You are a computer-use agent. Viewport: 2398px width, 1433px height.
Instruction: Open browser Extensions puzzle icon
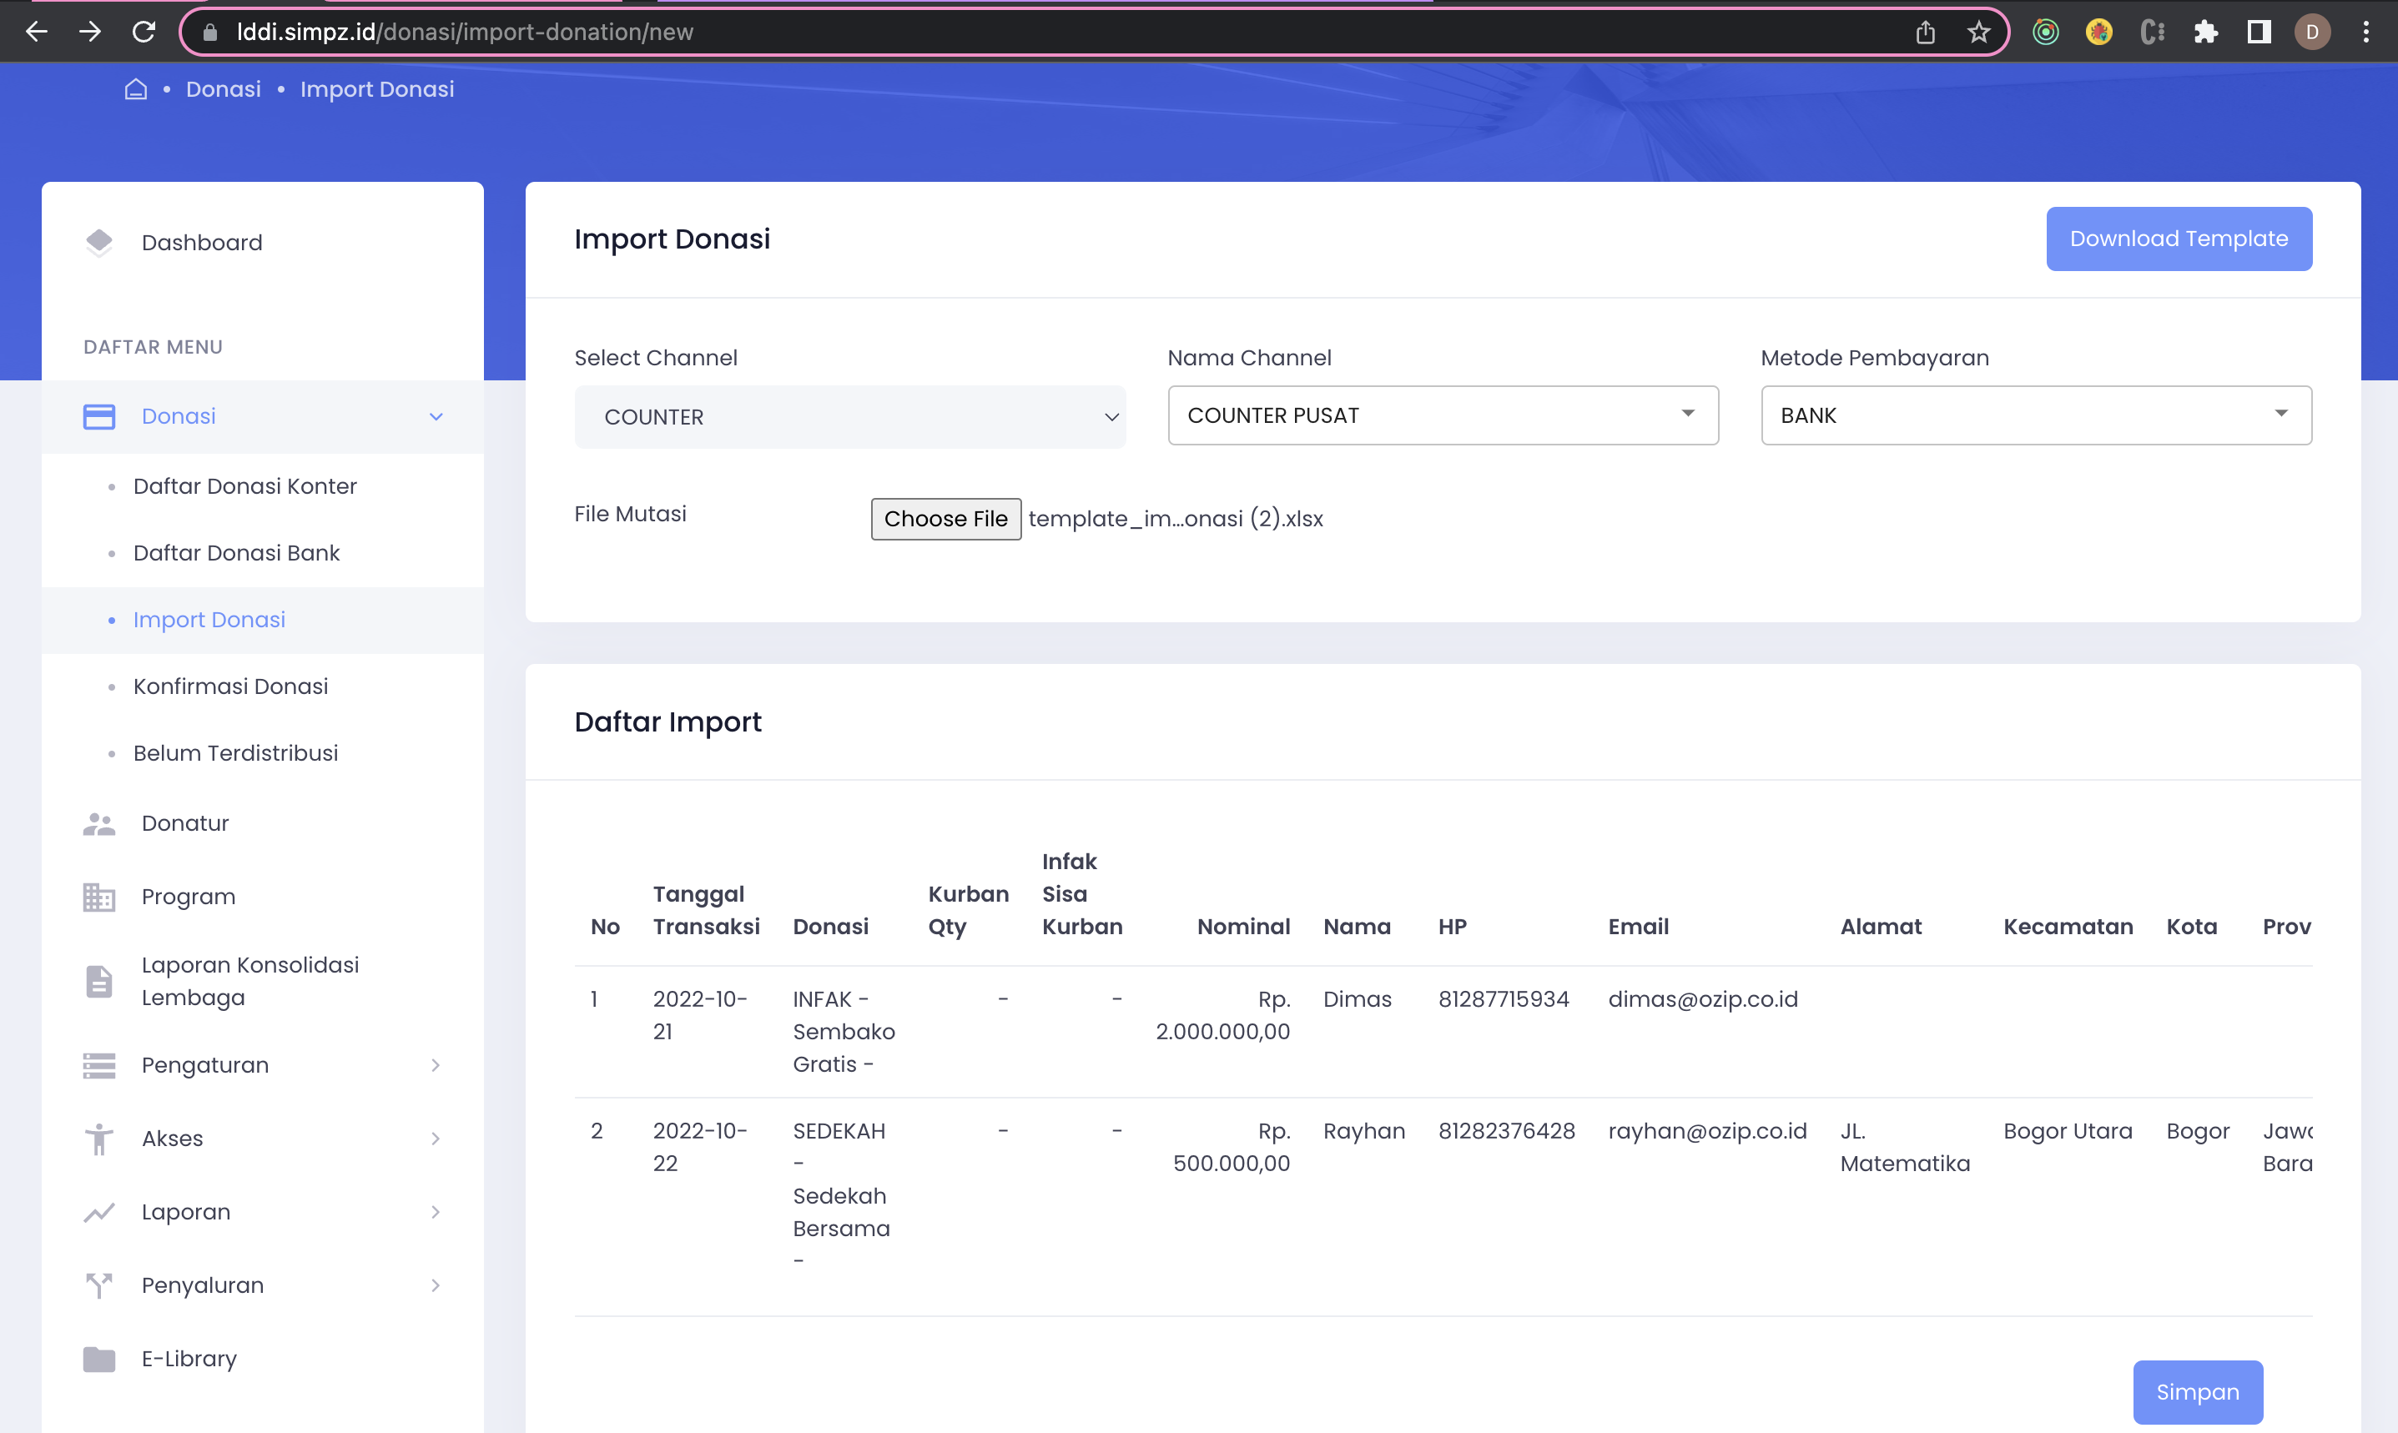coord(2206,32)
